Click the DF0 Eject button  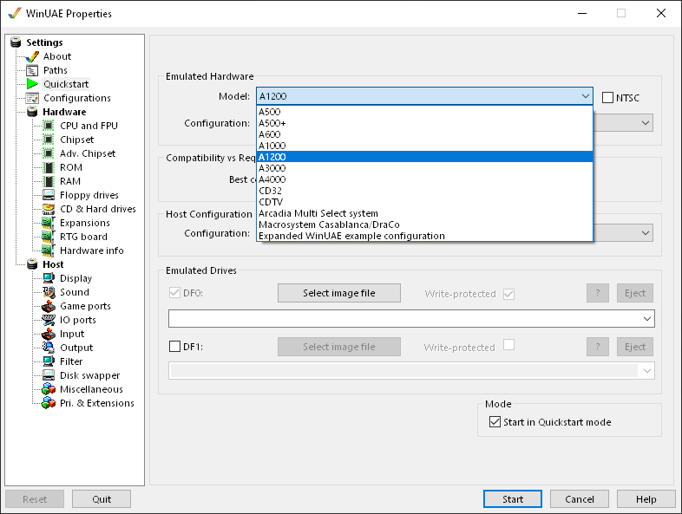[x=635, y=293]
